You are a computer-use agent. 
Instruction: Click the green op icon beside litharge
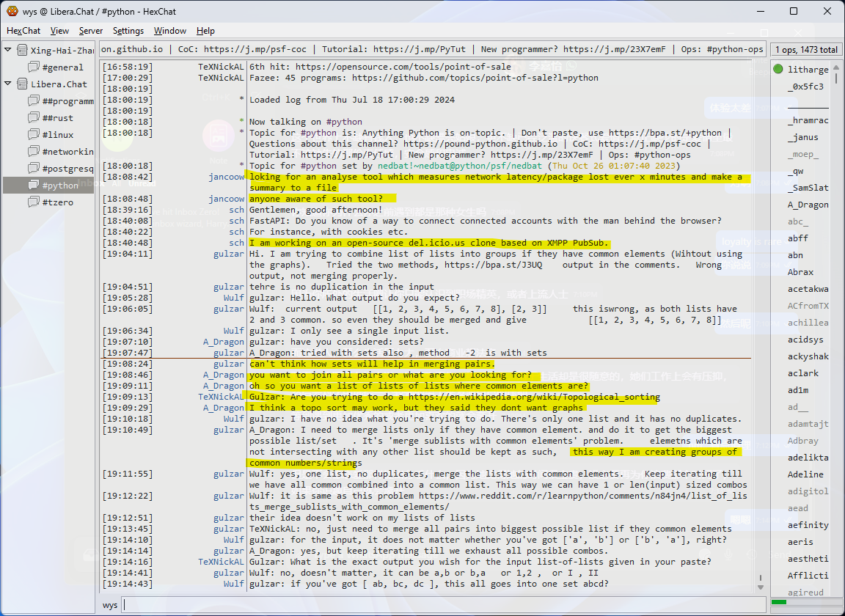(778, 70)
